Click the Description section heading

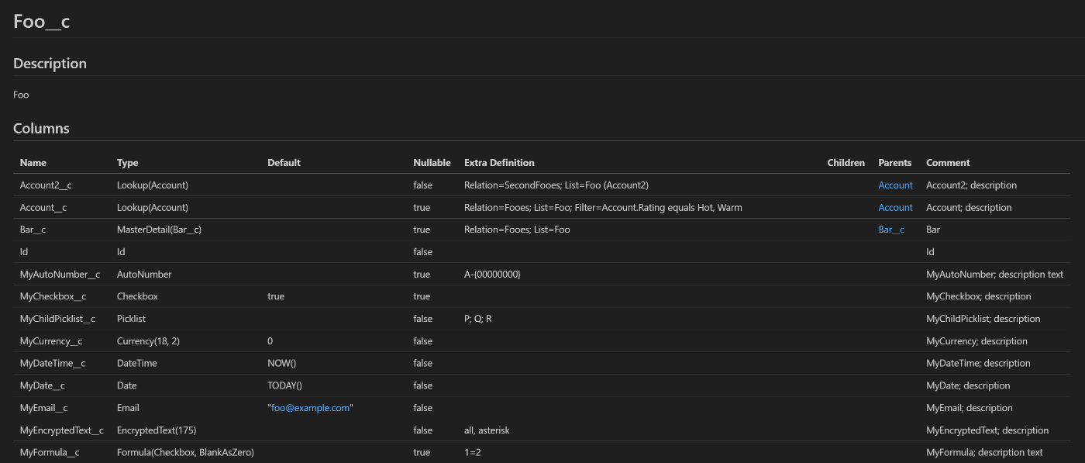(x=50, y=64)
